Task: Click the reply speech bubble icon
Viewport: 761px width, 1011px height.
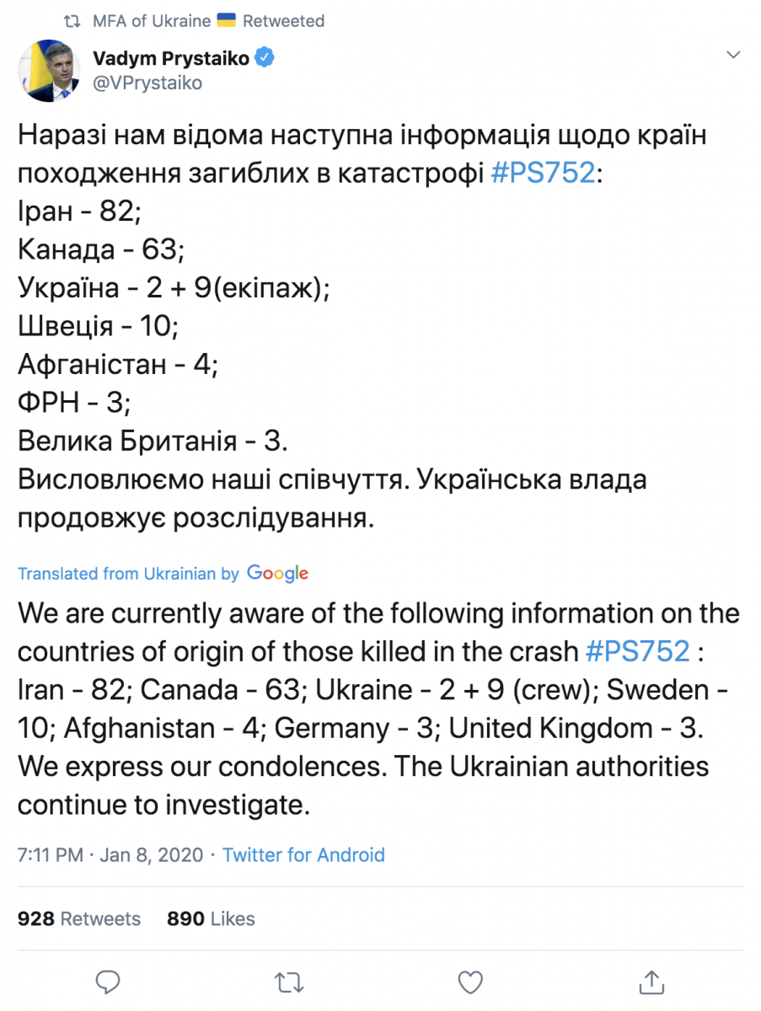Action: coord(107,981)
